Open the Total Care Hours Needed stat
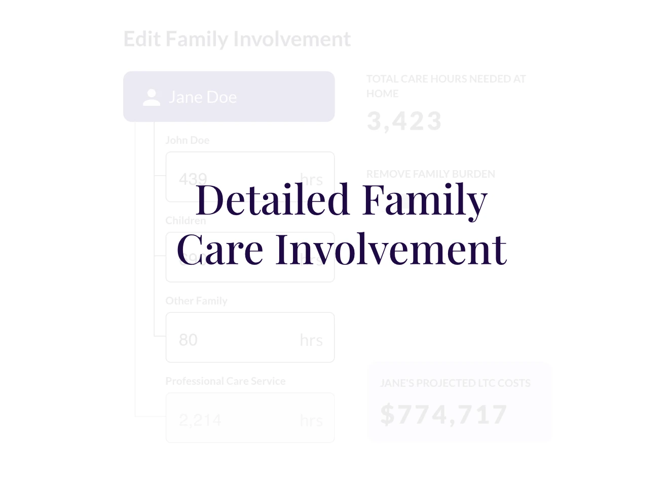This screenshot has width=668, height=486. [446, 86]
